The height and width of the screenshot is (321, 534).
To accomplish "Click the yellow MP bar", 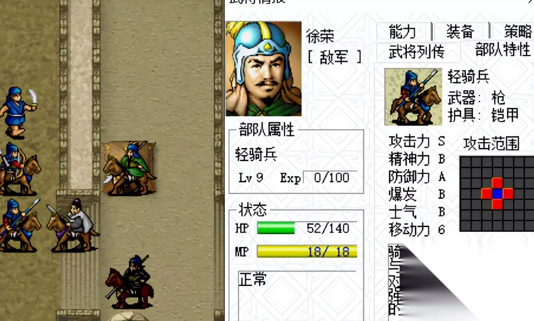I will point(307,252).
